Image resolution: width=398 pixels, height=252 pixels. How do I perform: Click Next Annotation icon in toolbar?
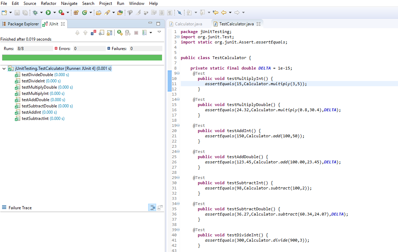click(189, 13)
